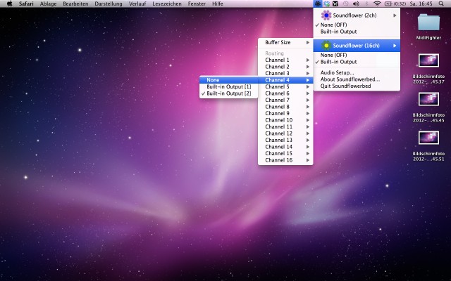Open Channel 9 routing options
The width and height of the screenshot is (451, 281).
coord(285,113)
